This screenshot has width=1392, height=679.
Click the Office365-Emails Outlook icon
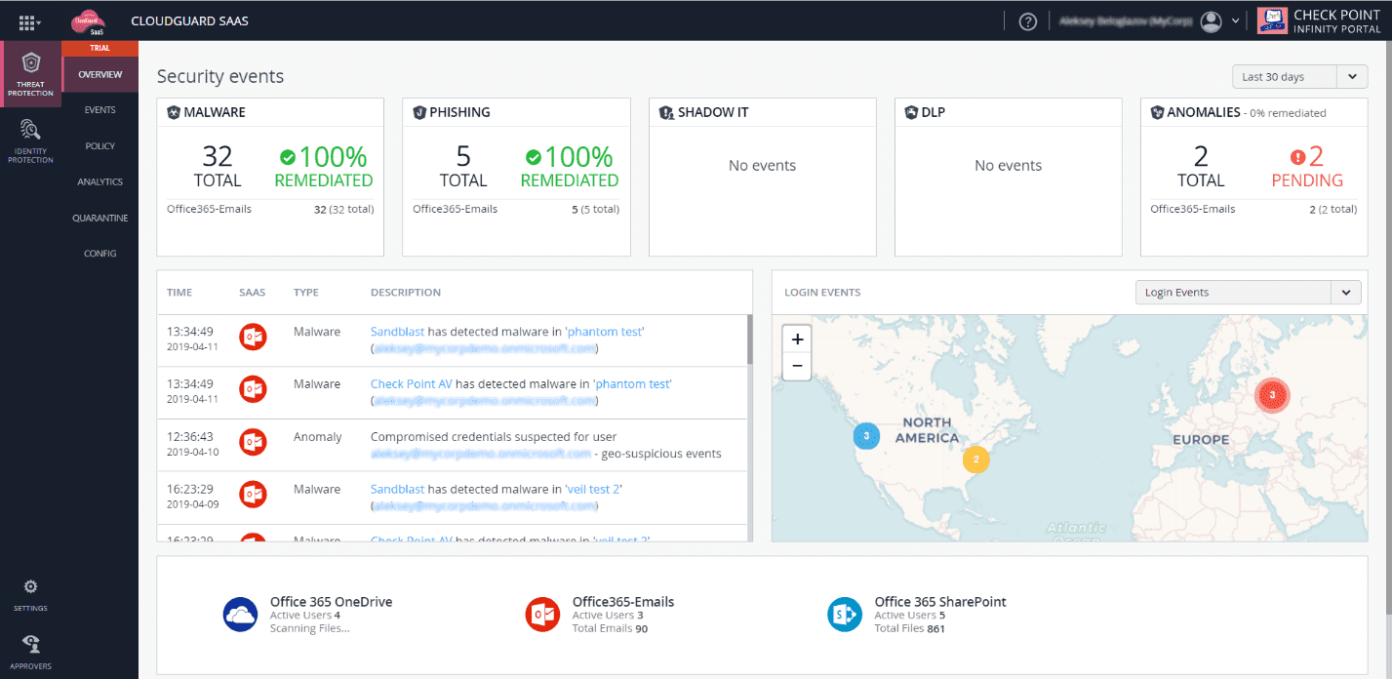click(x=542, y=615)
